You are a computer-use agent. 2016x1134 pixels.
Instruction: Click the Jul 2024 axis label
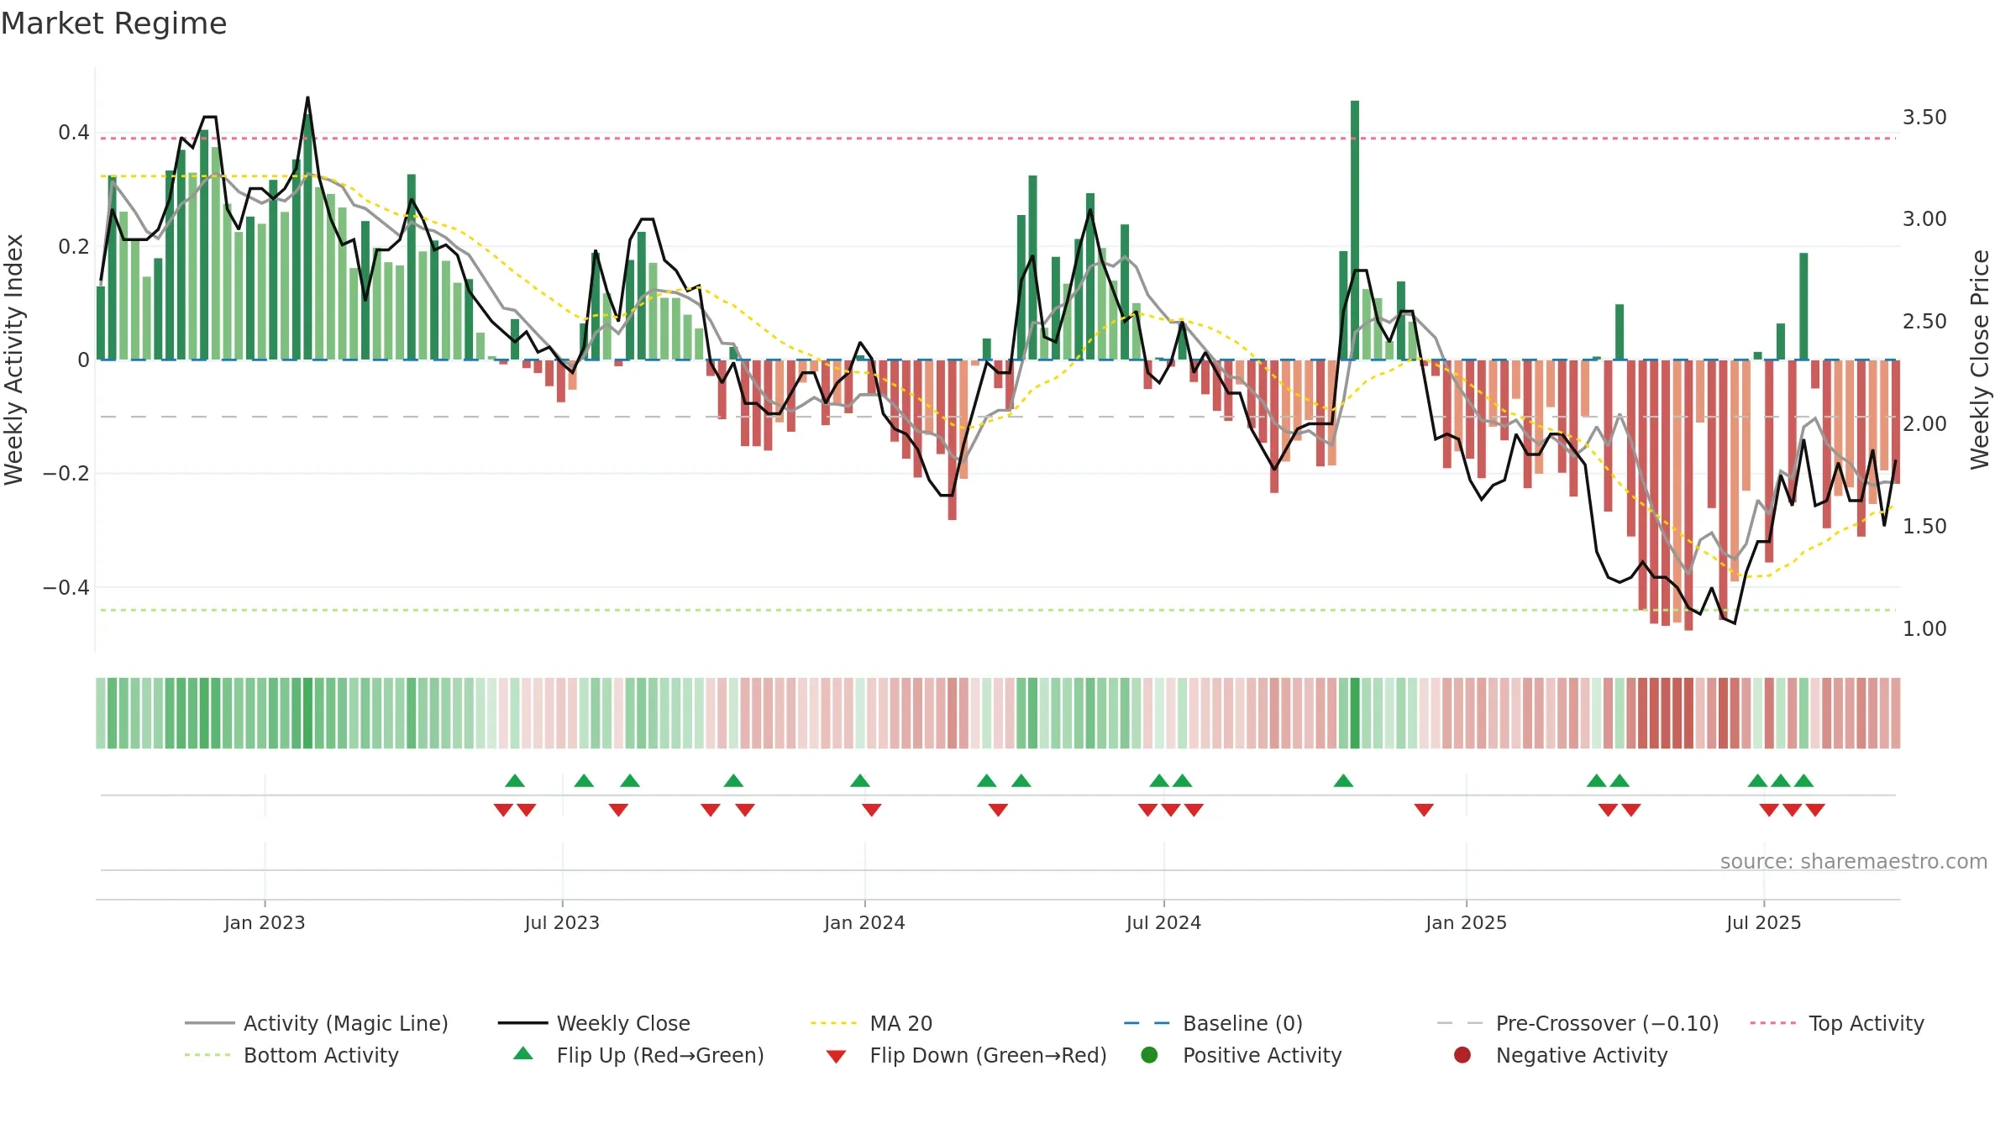click(x=1163, y=922)
